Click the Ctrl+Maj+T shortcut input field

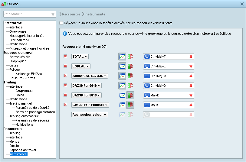pyautogui.click(x=169, y=57)
